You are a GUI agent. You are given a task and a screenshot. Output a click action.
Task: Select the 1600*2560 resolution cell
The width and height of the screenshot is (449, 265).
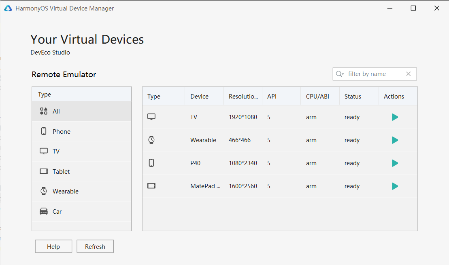pyautogui.click(x=243, y=186)
